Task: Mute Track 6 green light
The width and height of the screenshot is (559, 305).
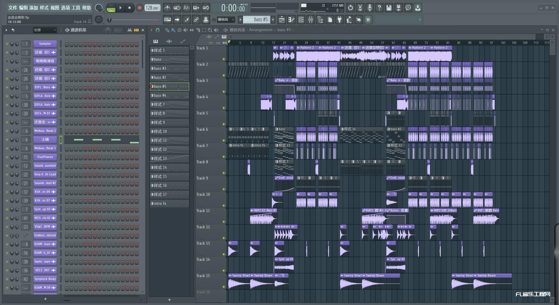Action: tap(224, 141)
